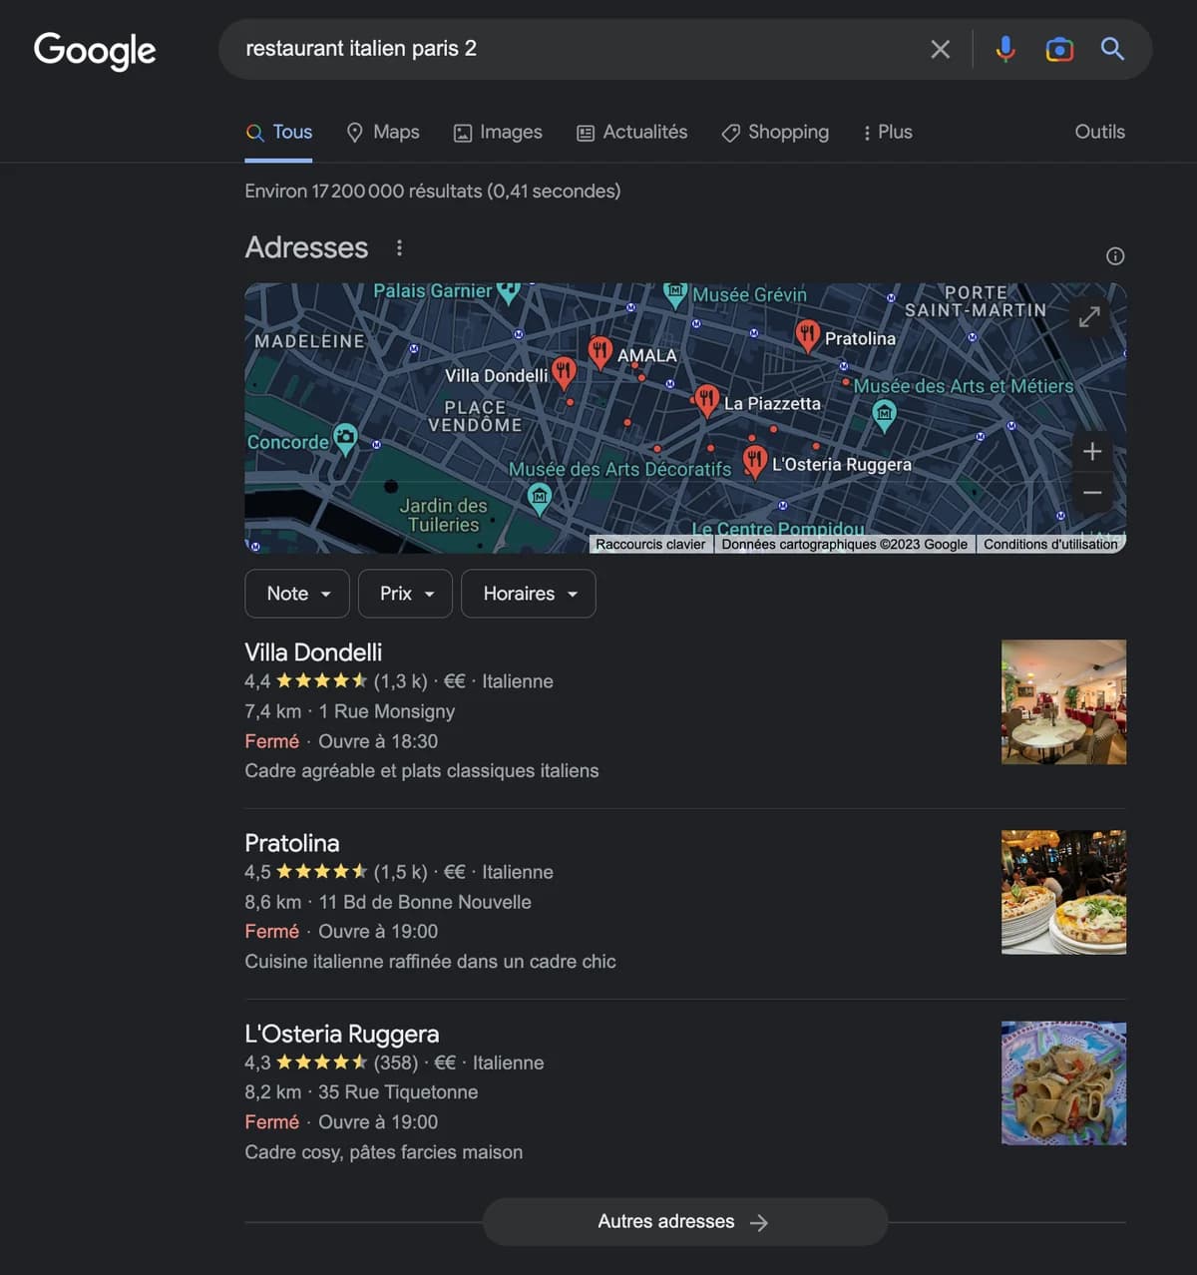
Task: Click the Palais Garnier landmark marker
Action: click(x=509, y=291)
